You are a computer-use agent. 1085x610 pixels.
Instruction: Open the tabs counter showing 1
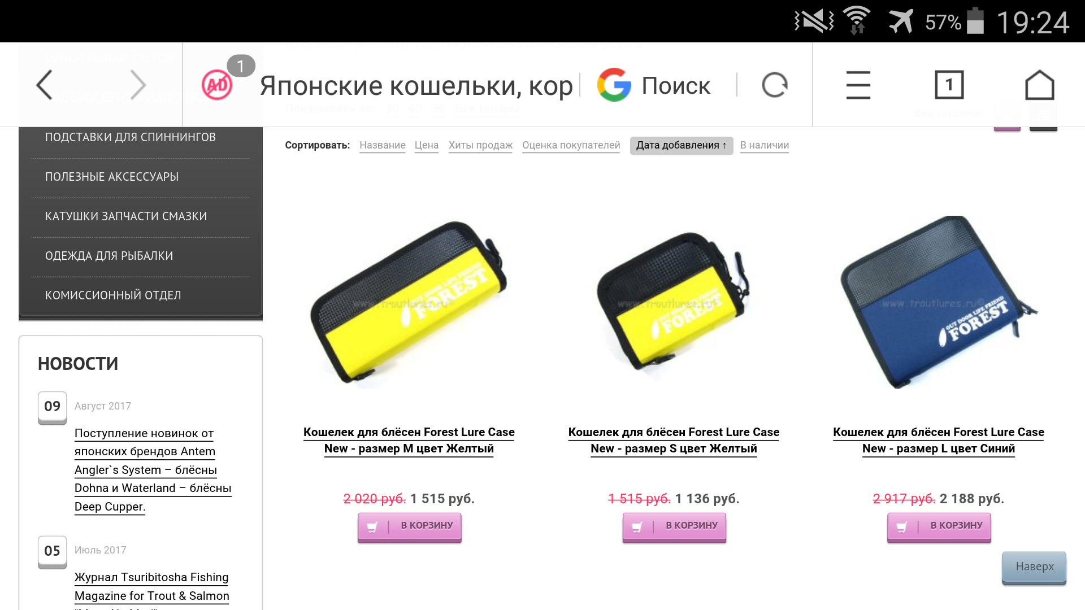949,85
